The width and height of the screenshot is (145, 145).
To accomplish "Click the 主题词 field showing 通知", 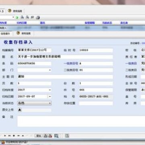I will (65, 77).
